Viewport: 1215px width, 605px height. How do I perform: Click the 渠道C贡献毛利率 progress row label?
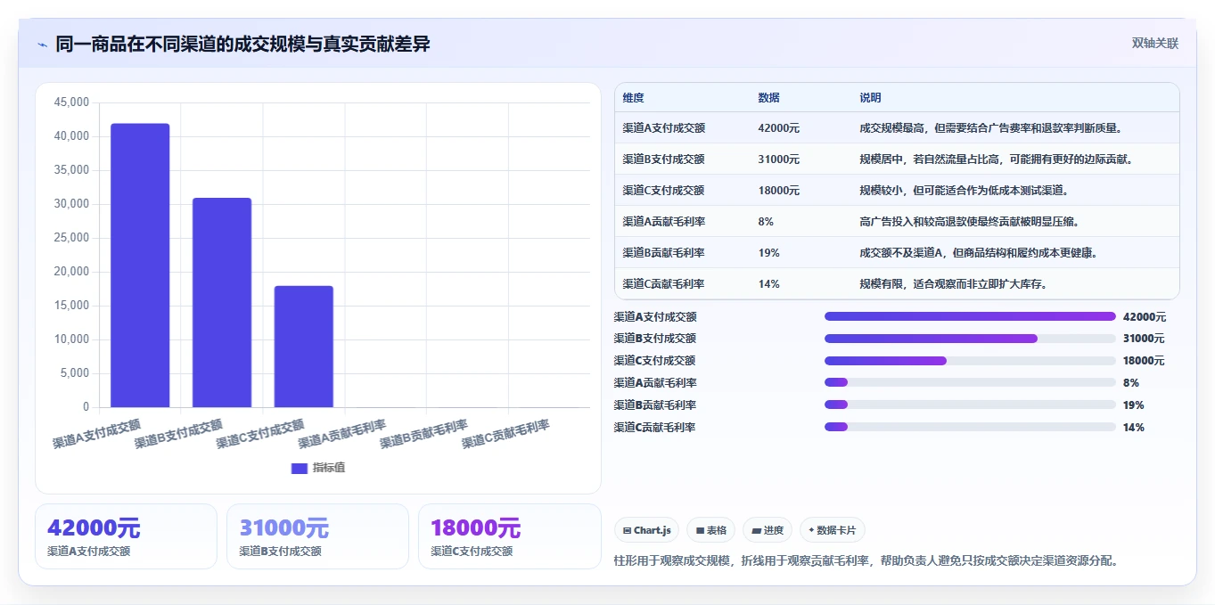[655, 428]
